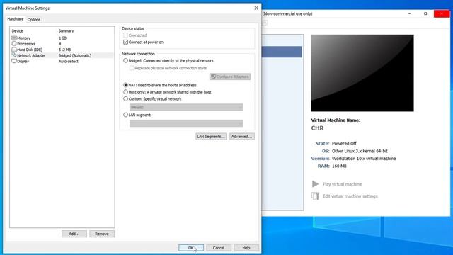Confirm settings with the OK button
Screen dimensions: 453x255
pos(191,248)
